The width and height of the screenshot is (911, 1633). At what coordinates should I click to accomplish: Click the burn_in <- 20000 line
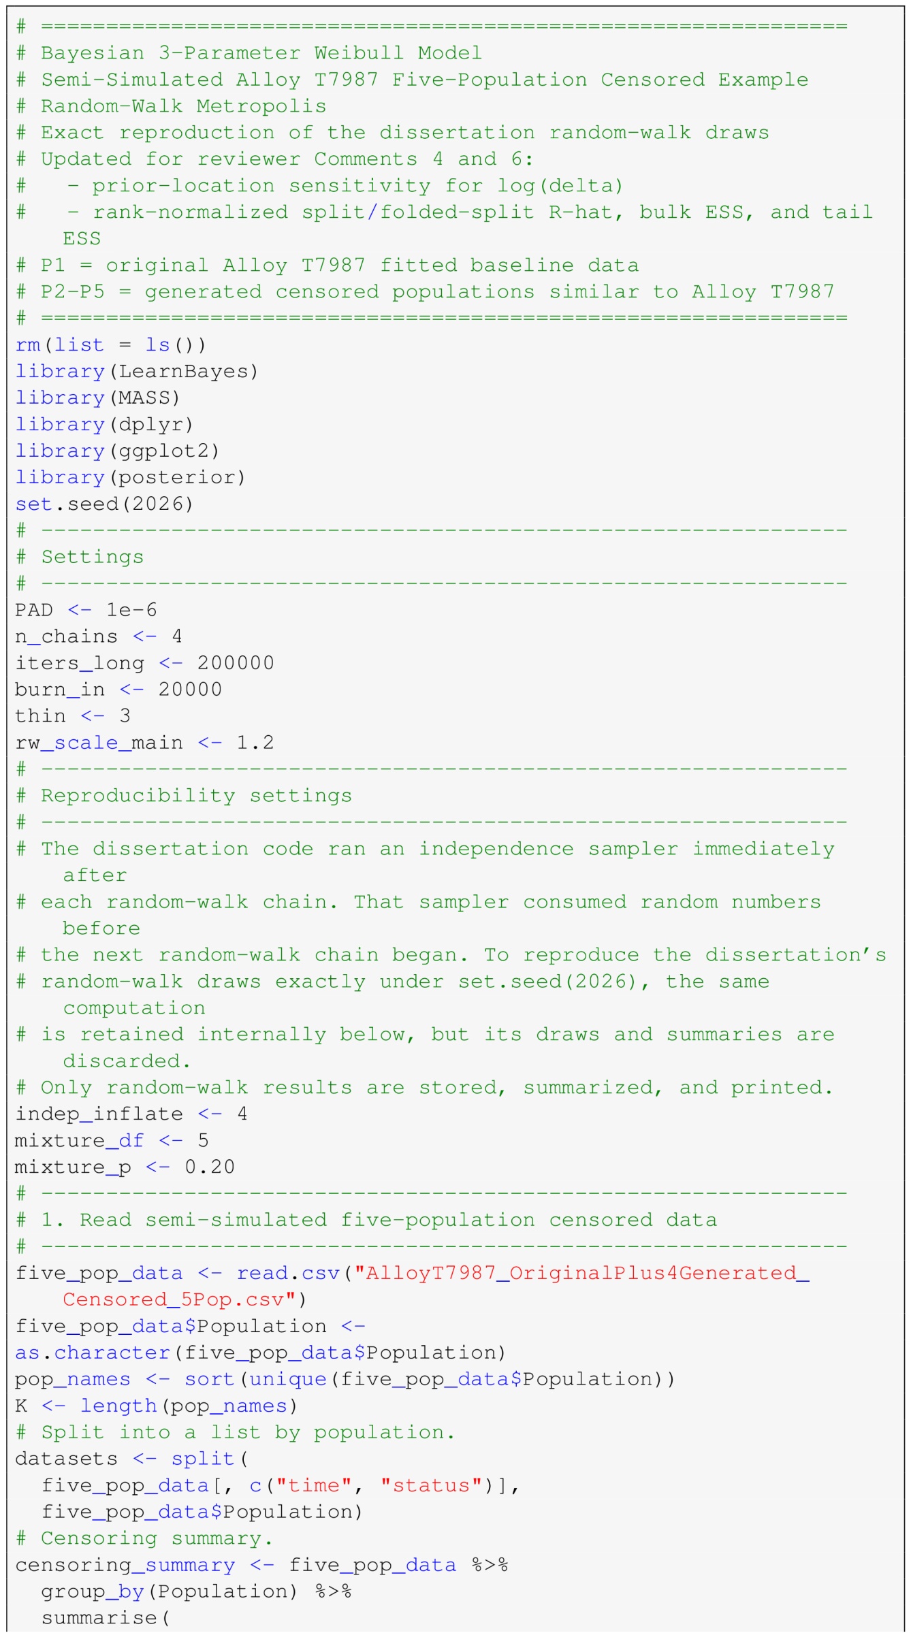point(118,690)
